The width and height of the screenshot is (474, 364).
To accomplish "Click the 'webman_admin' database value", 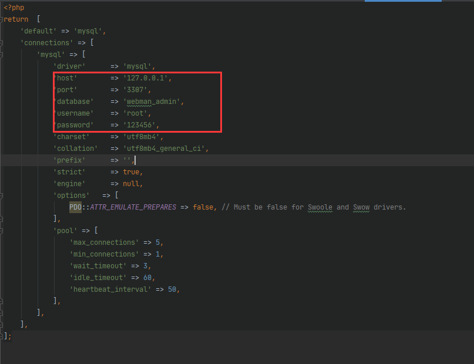I will pyautogui.click(x=152, y=102).
